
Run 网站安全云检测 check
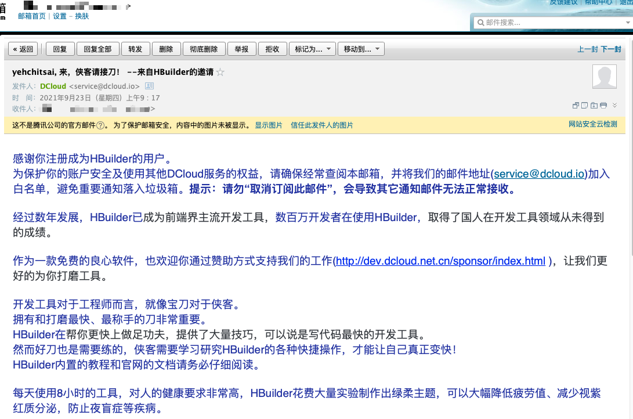pyautogui.click(x=592, y=124)
